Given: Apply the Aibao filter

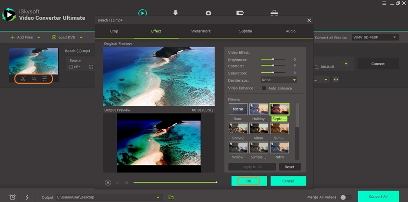Looking at the screenshot, I should point(259,128).
